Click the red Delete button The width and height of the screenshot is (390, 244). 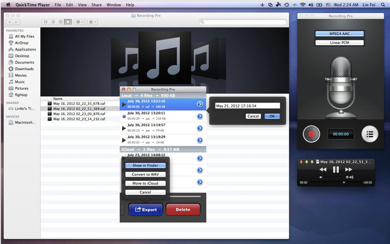coord(183,210)
